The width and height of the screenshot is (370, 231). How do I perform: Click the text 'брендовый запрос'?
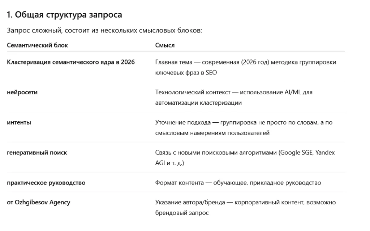(x=182, y=213)
